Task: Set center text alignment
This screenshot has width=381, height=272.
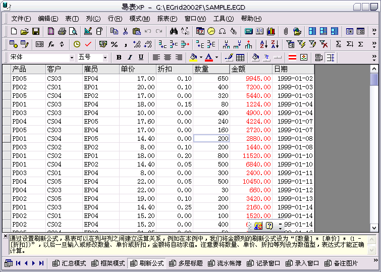Action: [167, 58]
